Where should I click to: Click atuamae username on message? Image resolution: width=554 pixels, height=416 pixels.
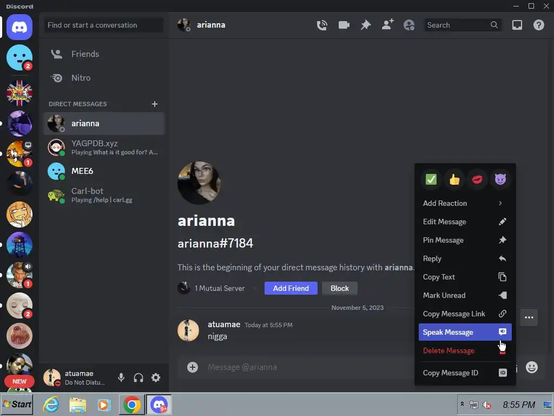pos(224,324)
